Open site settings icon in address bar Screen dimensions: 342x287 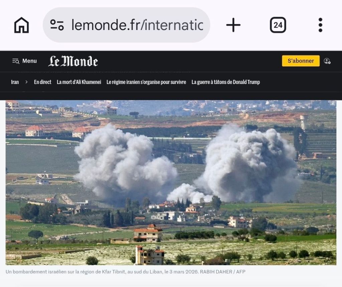pyautogui.click(x=57, y=25)
